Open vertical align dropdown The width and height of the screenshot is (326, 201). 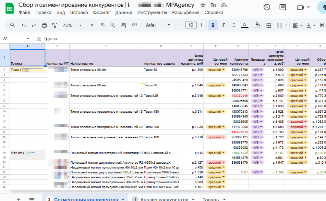[x=311, y=25]
